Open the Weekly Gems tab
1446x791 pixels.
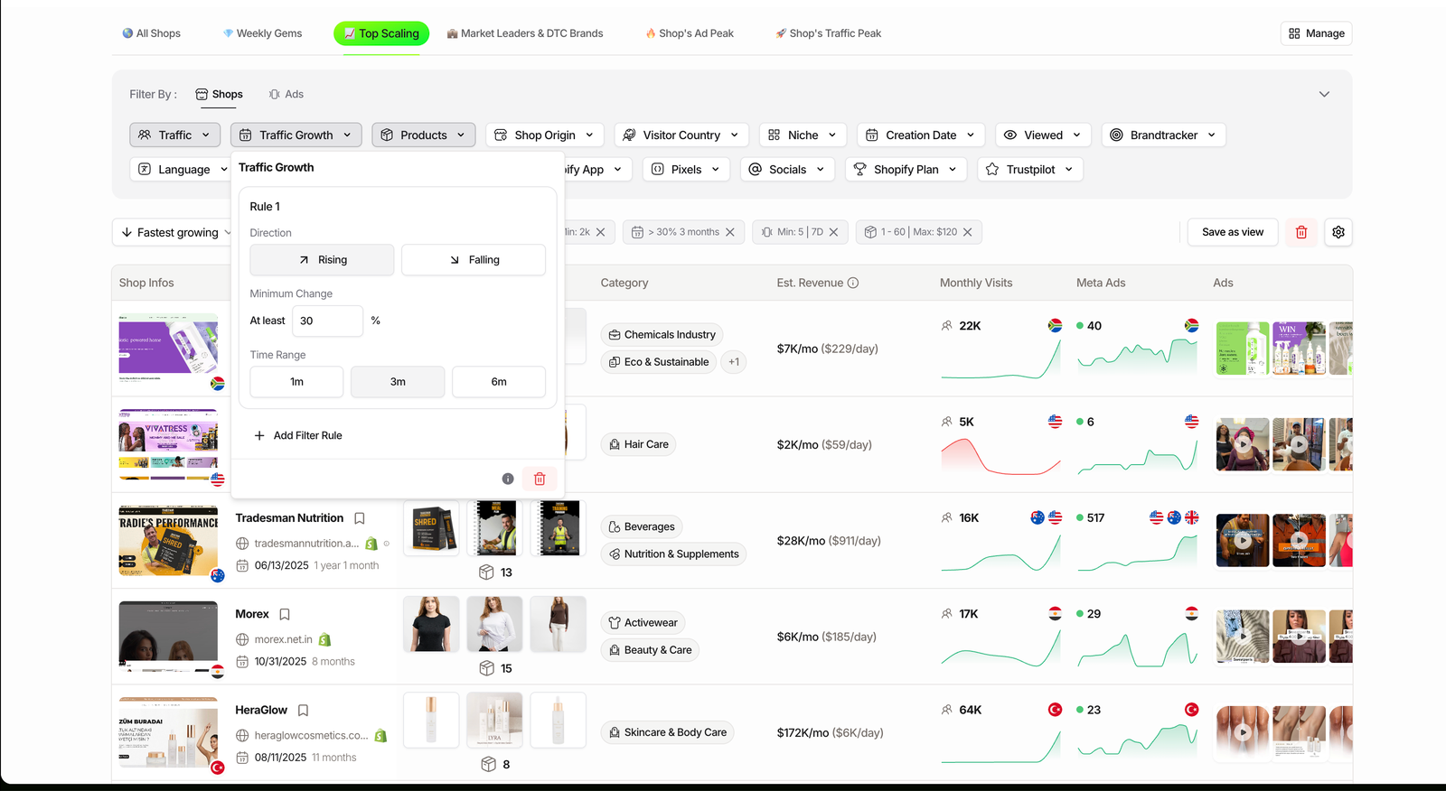(262, 33)
